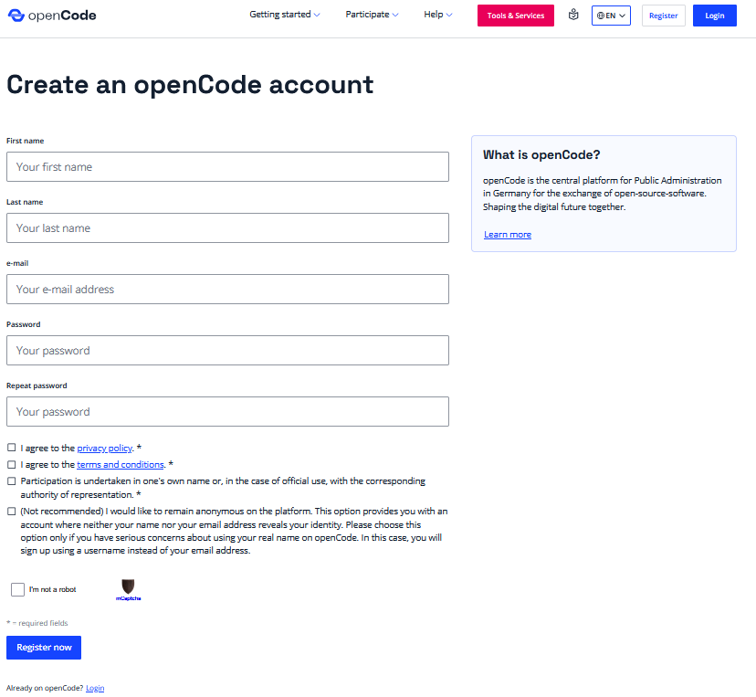
Task: Click the accessibility icon in the header
Action: pyautogui.click(x=573, y=15)
